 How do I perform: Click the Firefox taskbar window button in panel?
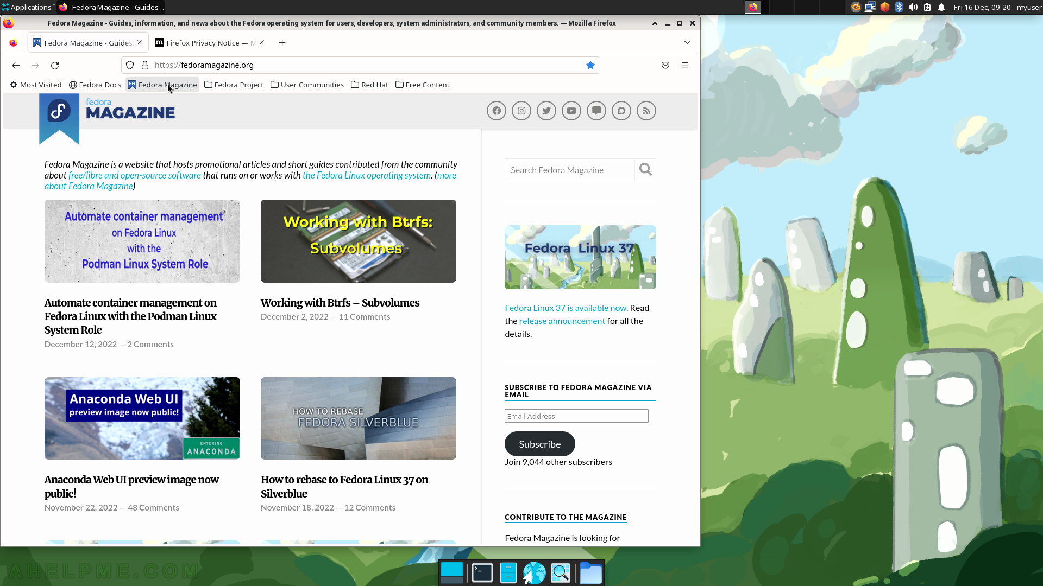(x=111, y=7)
